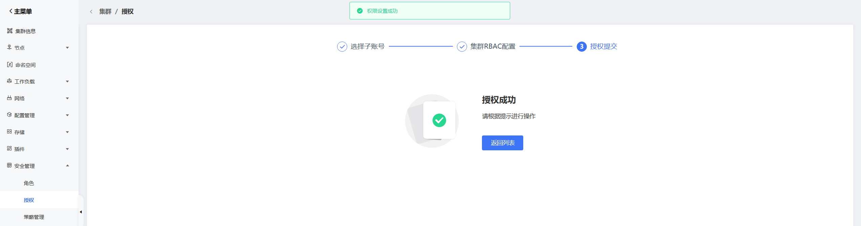Open the 网络 menu label
Screen dimensions: 861x226
(20, 99)
